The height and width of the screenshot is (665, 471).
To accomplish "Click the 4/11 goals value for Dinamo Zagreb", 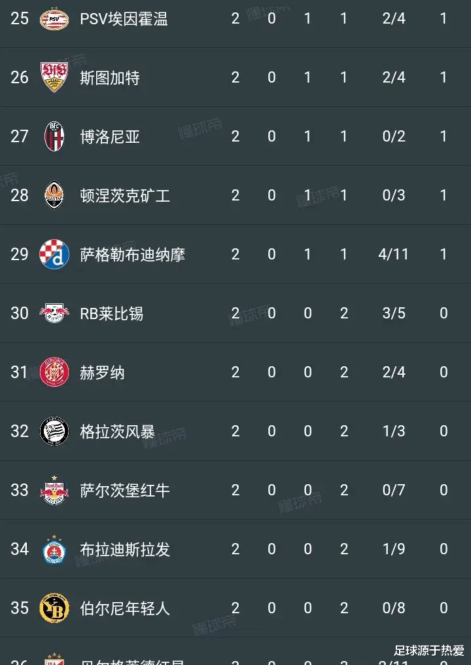I will pos(393,254).
